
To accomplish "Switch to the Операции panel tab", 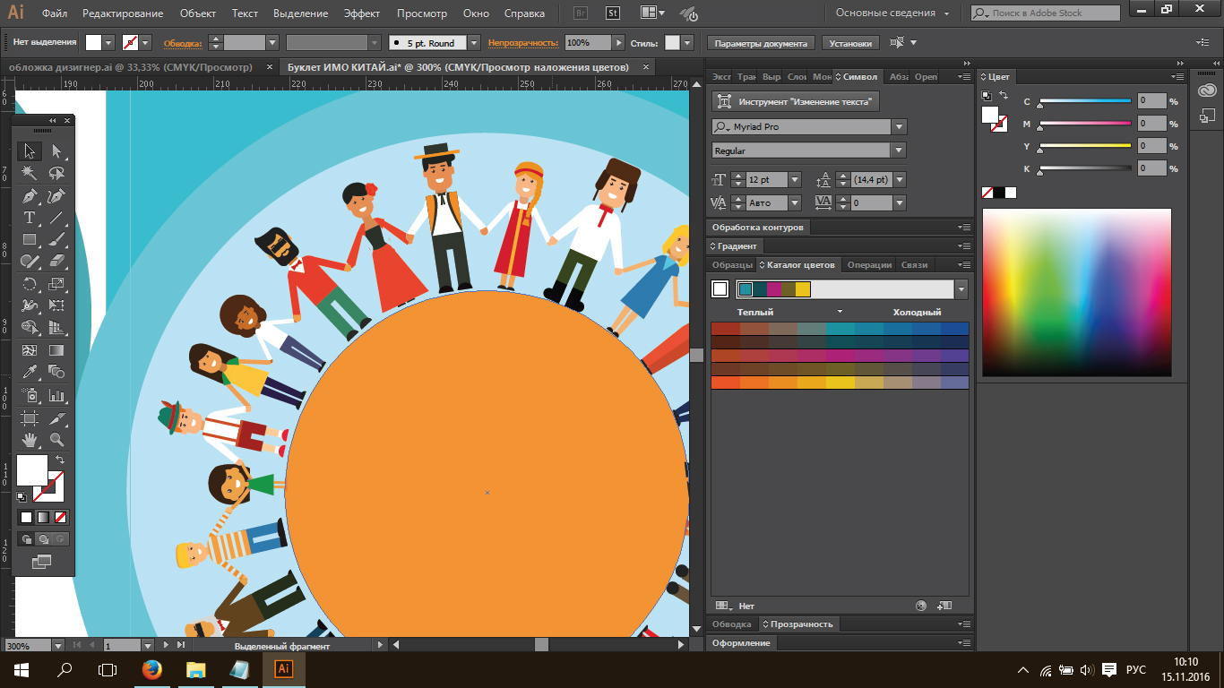I will click(869, 265).
